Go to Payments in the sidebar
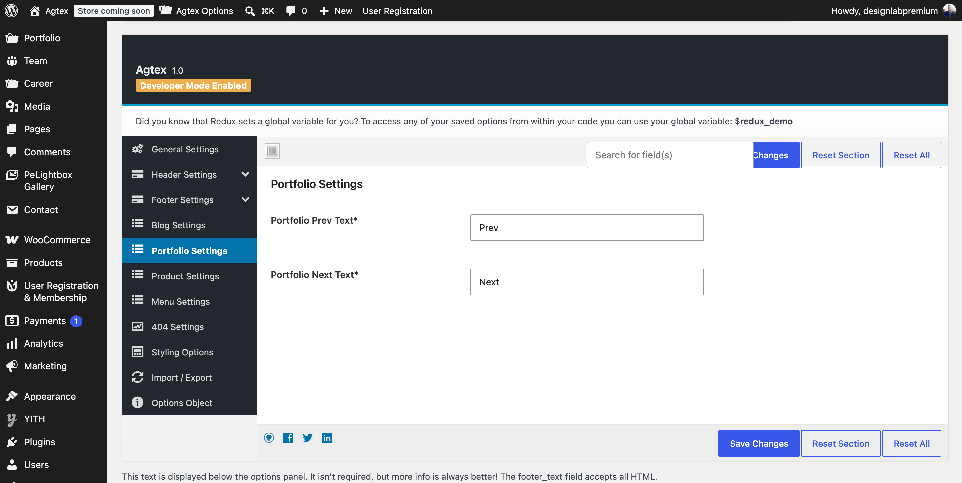 pos(53,321)
